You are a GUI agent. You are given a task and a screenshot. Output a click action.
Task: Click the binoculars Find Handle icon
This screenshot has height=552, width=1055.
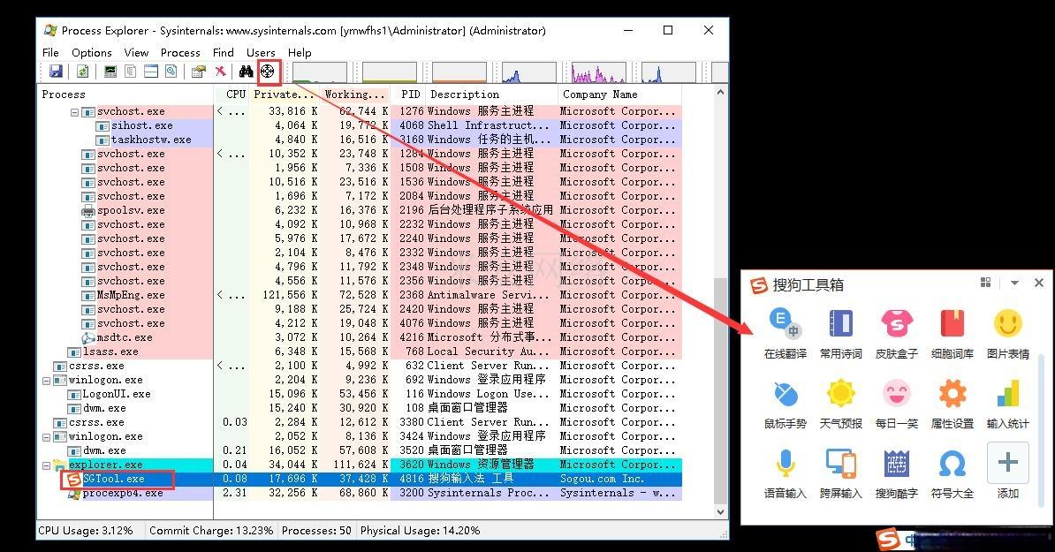(246, 72)
